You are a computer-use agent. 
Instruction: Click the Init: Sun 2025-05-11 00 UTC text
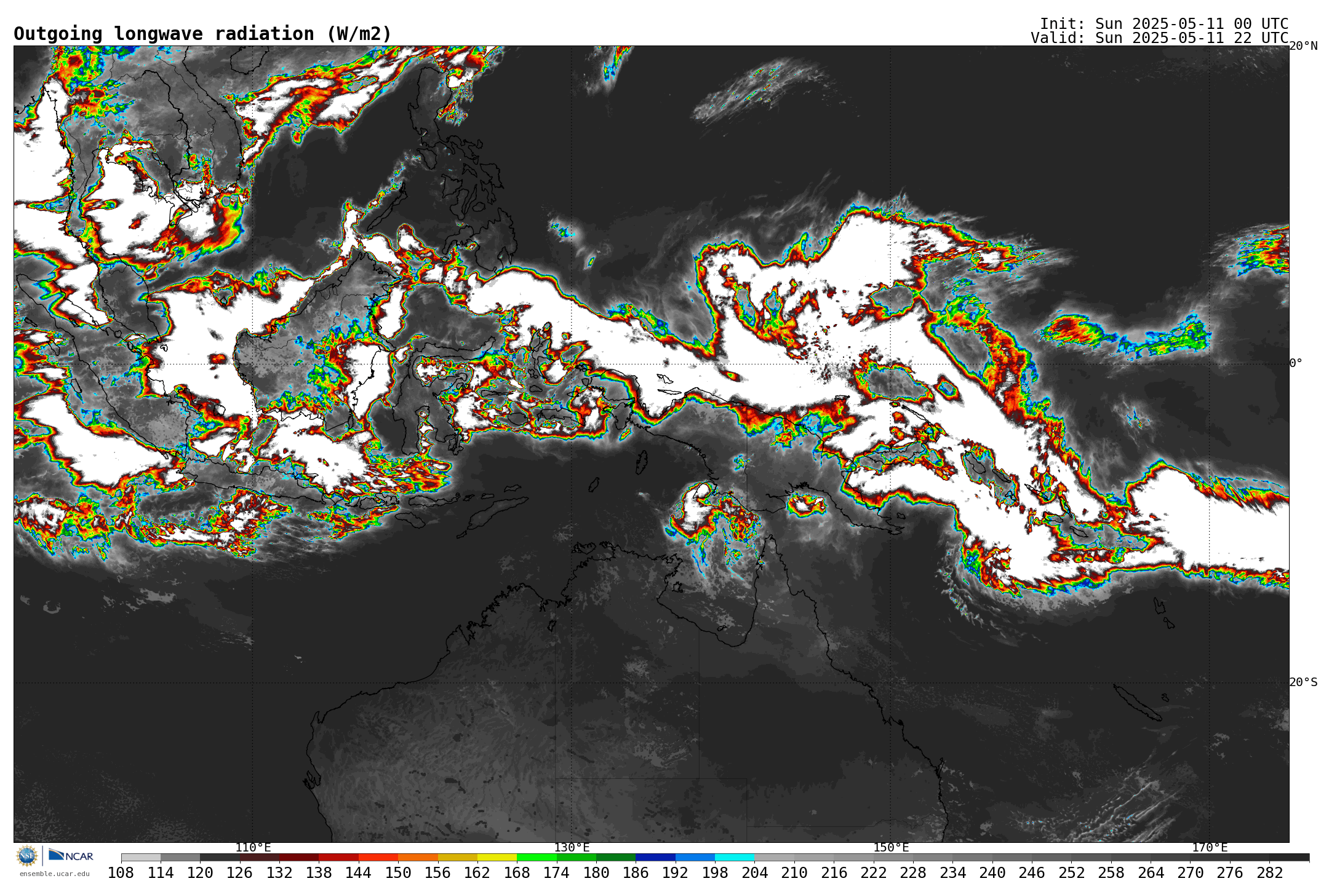[x=1164, y=24]
